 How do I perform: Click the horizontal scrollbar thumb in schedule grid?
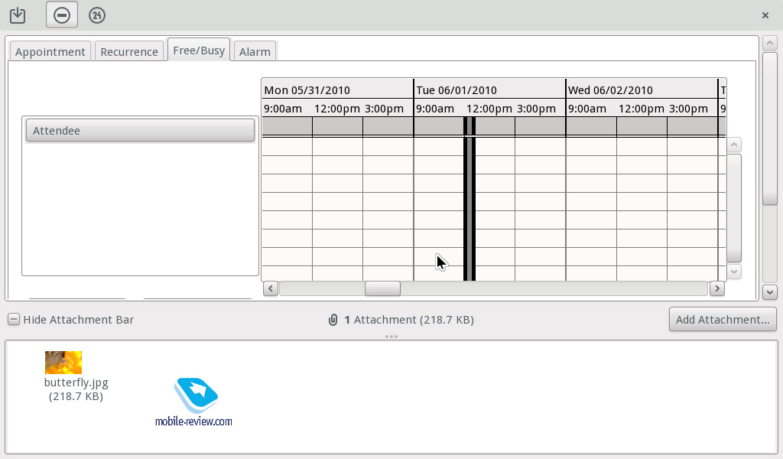(x=382, y=288)
